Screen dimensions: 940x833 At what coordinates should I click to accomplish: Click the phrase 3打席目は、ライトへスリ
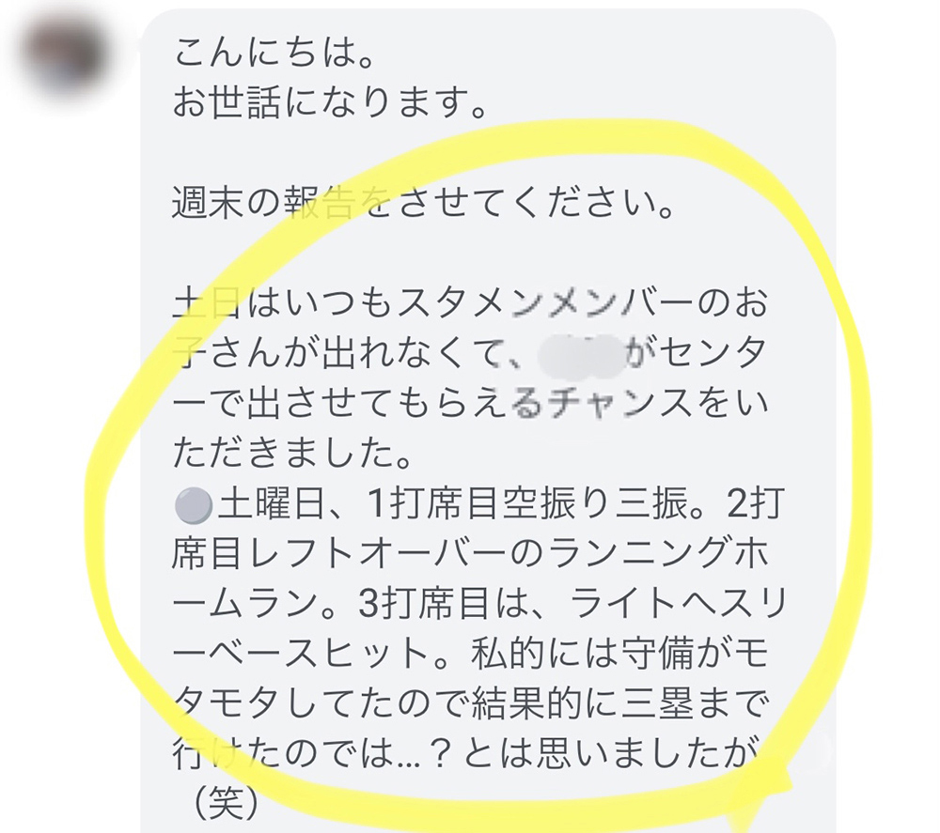[x=572, y=602]
